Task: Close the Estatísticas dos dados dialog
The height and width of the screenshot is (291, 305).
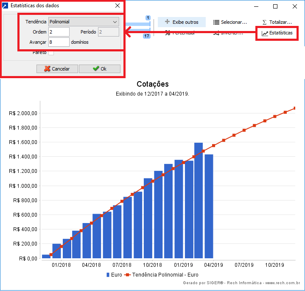Action: click(118, 6)
